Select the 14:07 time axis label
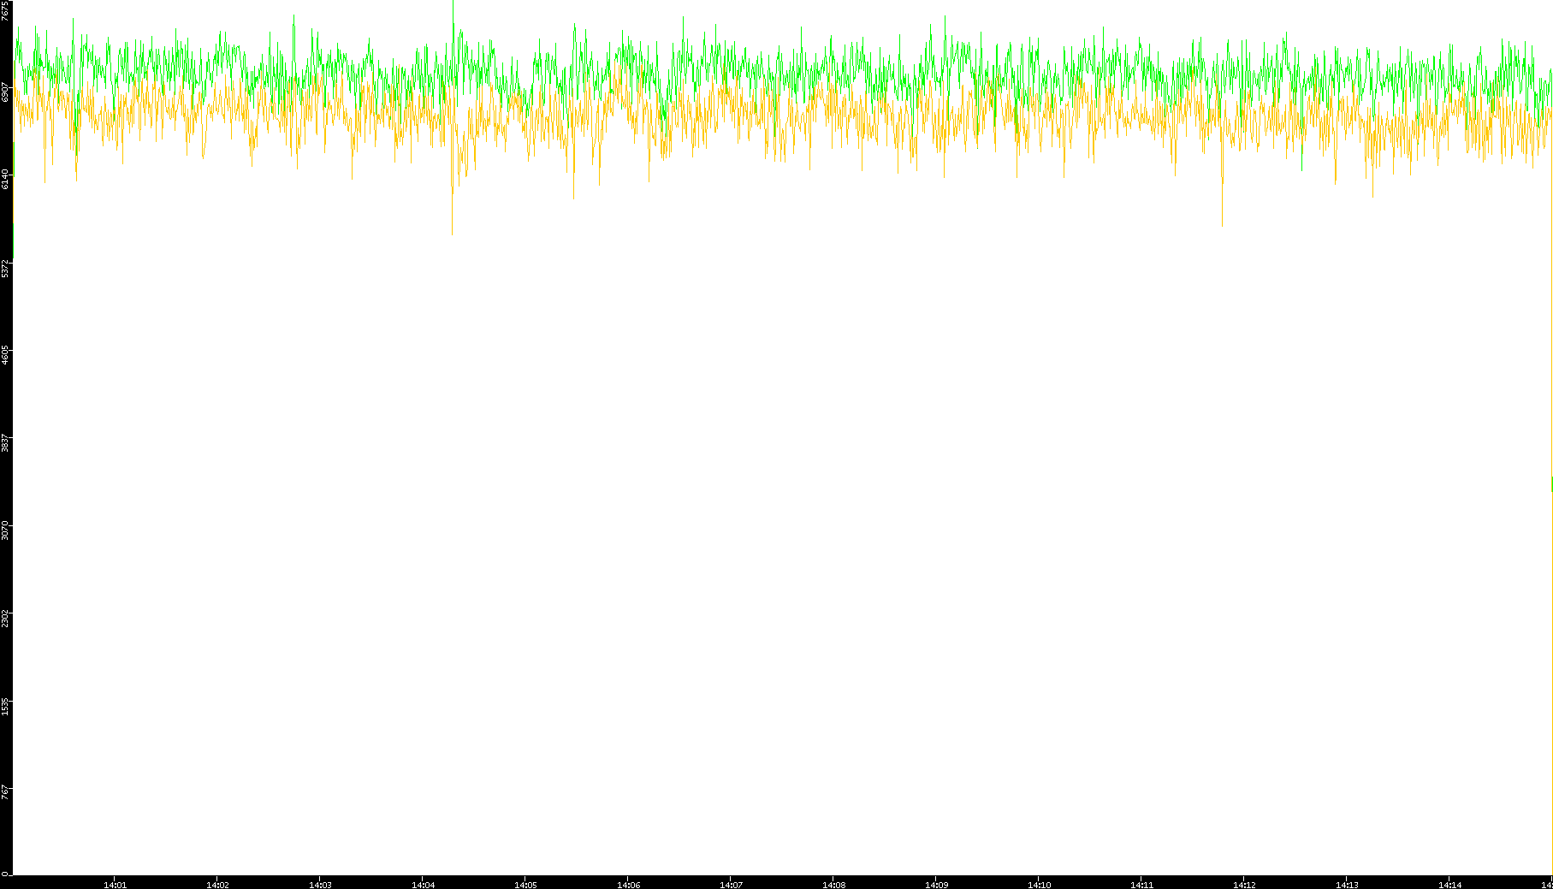Screen dimensions: 1553x889 [x=731, y=884]
